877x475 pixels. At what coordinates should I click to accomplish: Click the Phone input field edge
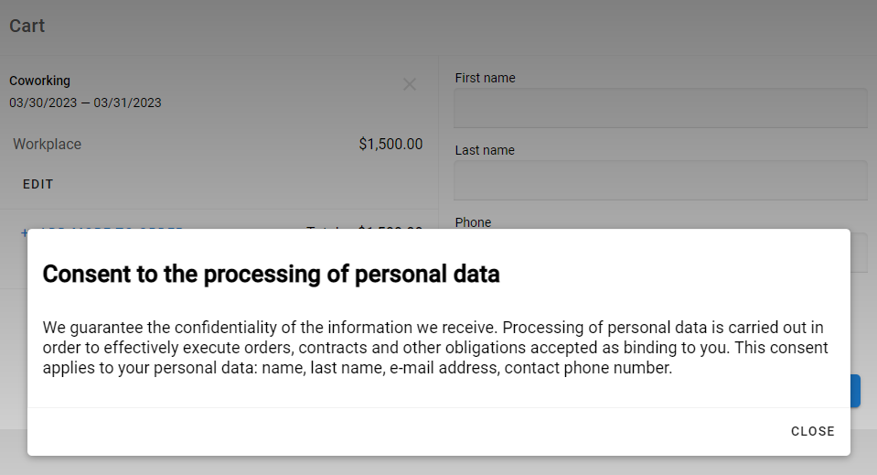tap(859, 252)
